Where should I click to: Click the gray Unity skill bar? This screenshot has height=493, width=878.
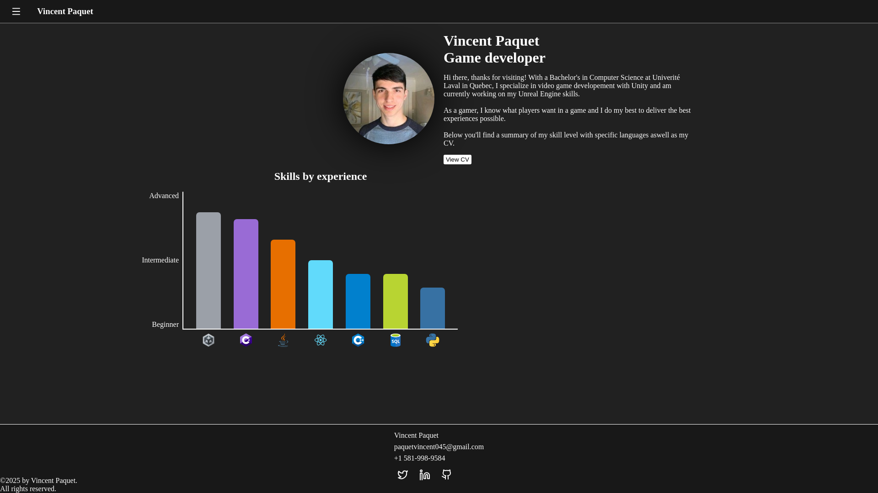coord(209,270)
